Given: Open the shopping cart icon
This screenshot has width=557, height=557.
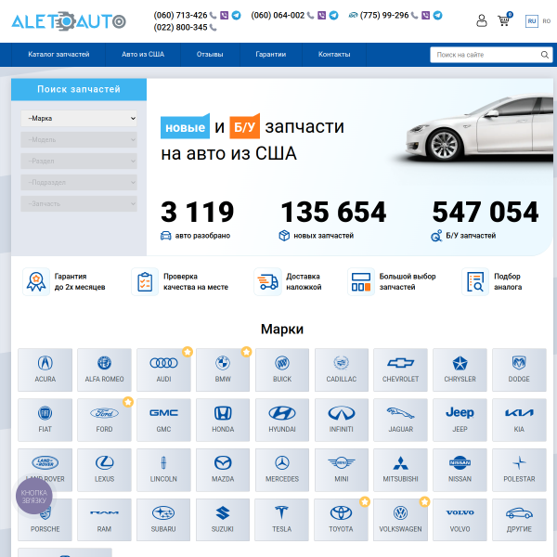Looking at the screenshot, I should pos(504,19).
